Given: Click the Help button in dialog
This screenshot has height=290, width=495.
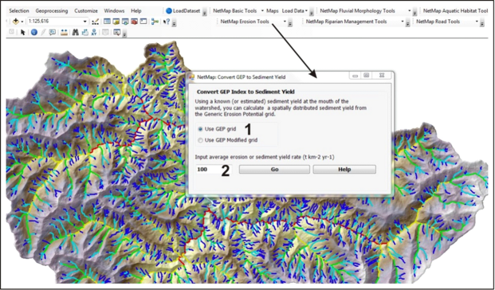Looking at the screenshot, I should tap(344, 169).
